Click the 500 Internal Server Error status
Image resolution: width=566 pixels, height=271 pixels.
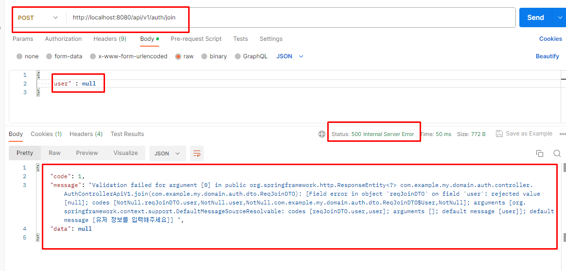(383, 134)
